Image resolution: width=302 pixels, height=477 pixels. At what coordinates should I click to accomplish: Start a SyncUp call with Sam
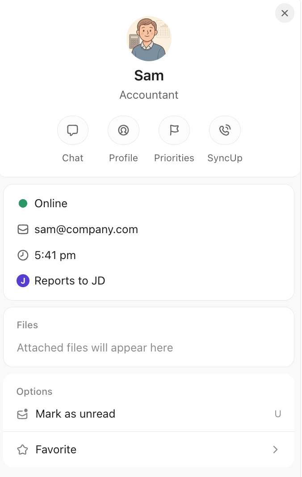[225, 130]
